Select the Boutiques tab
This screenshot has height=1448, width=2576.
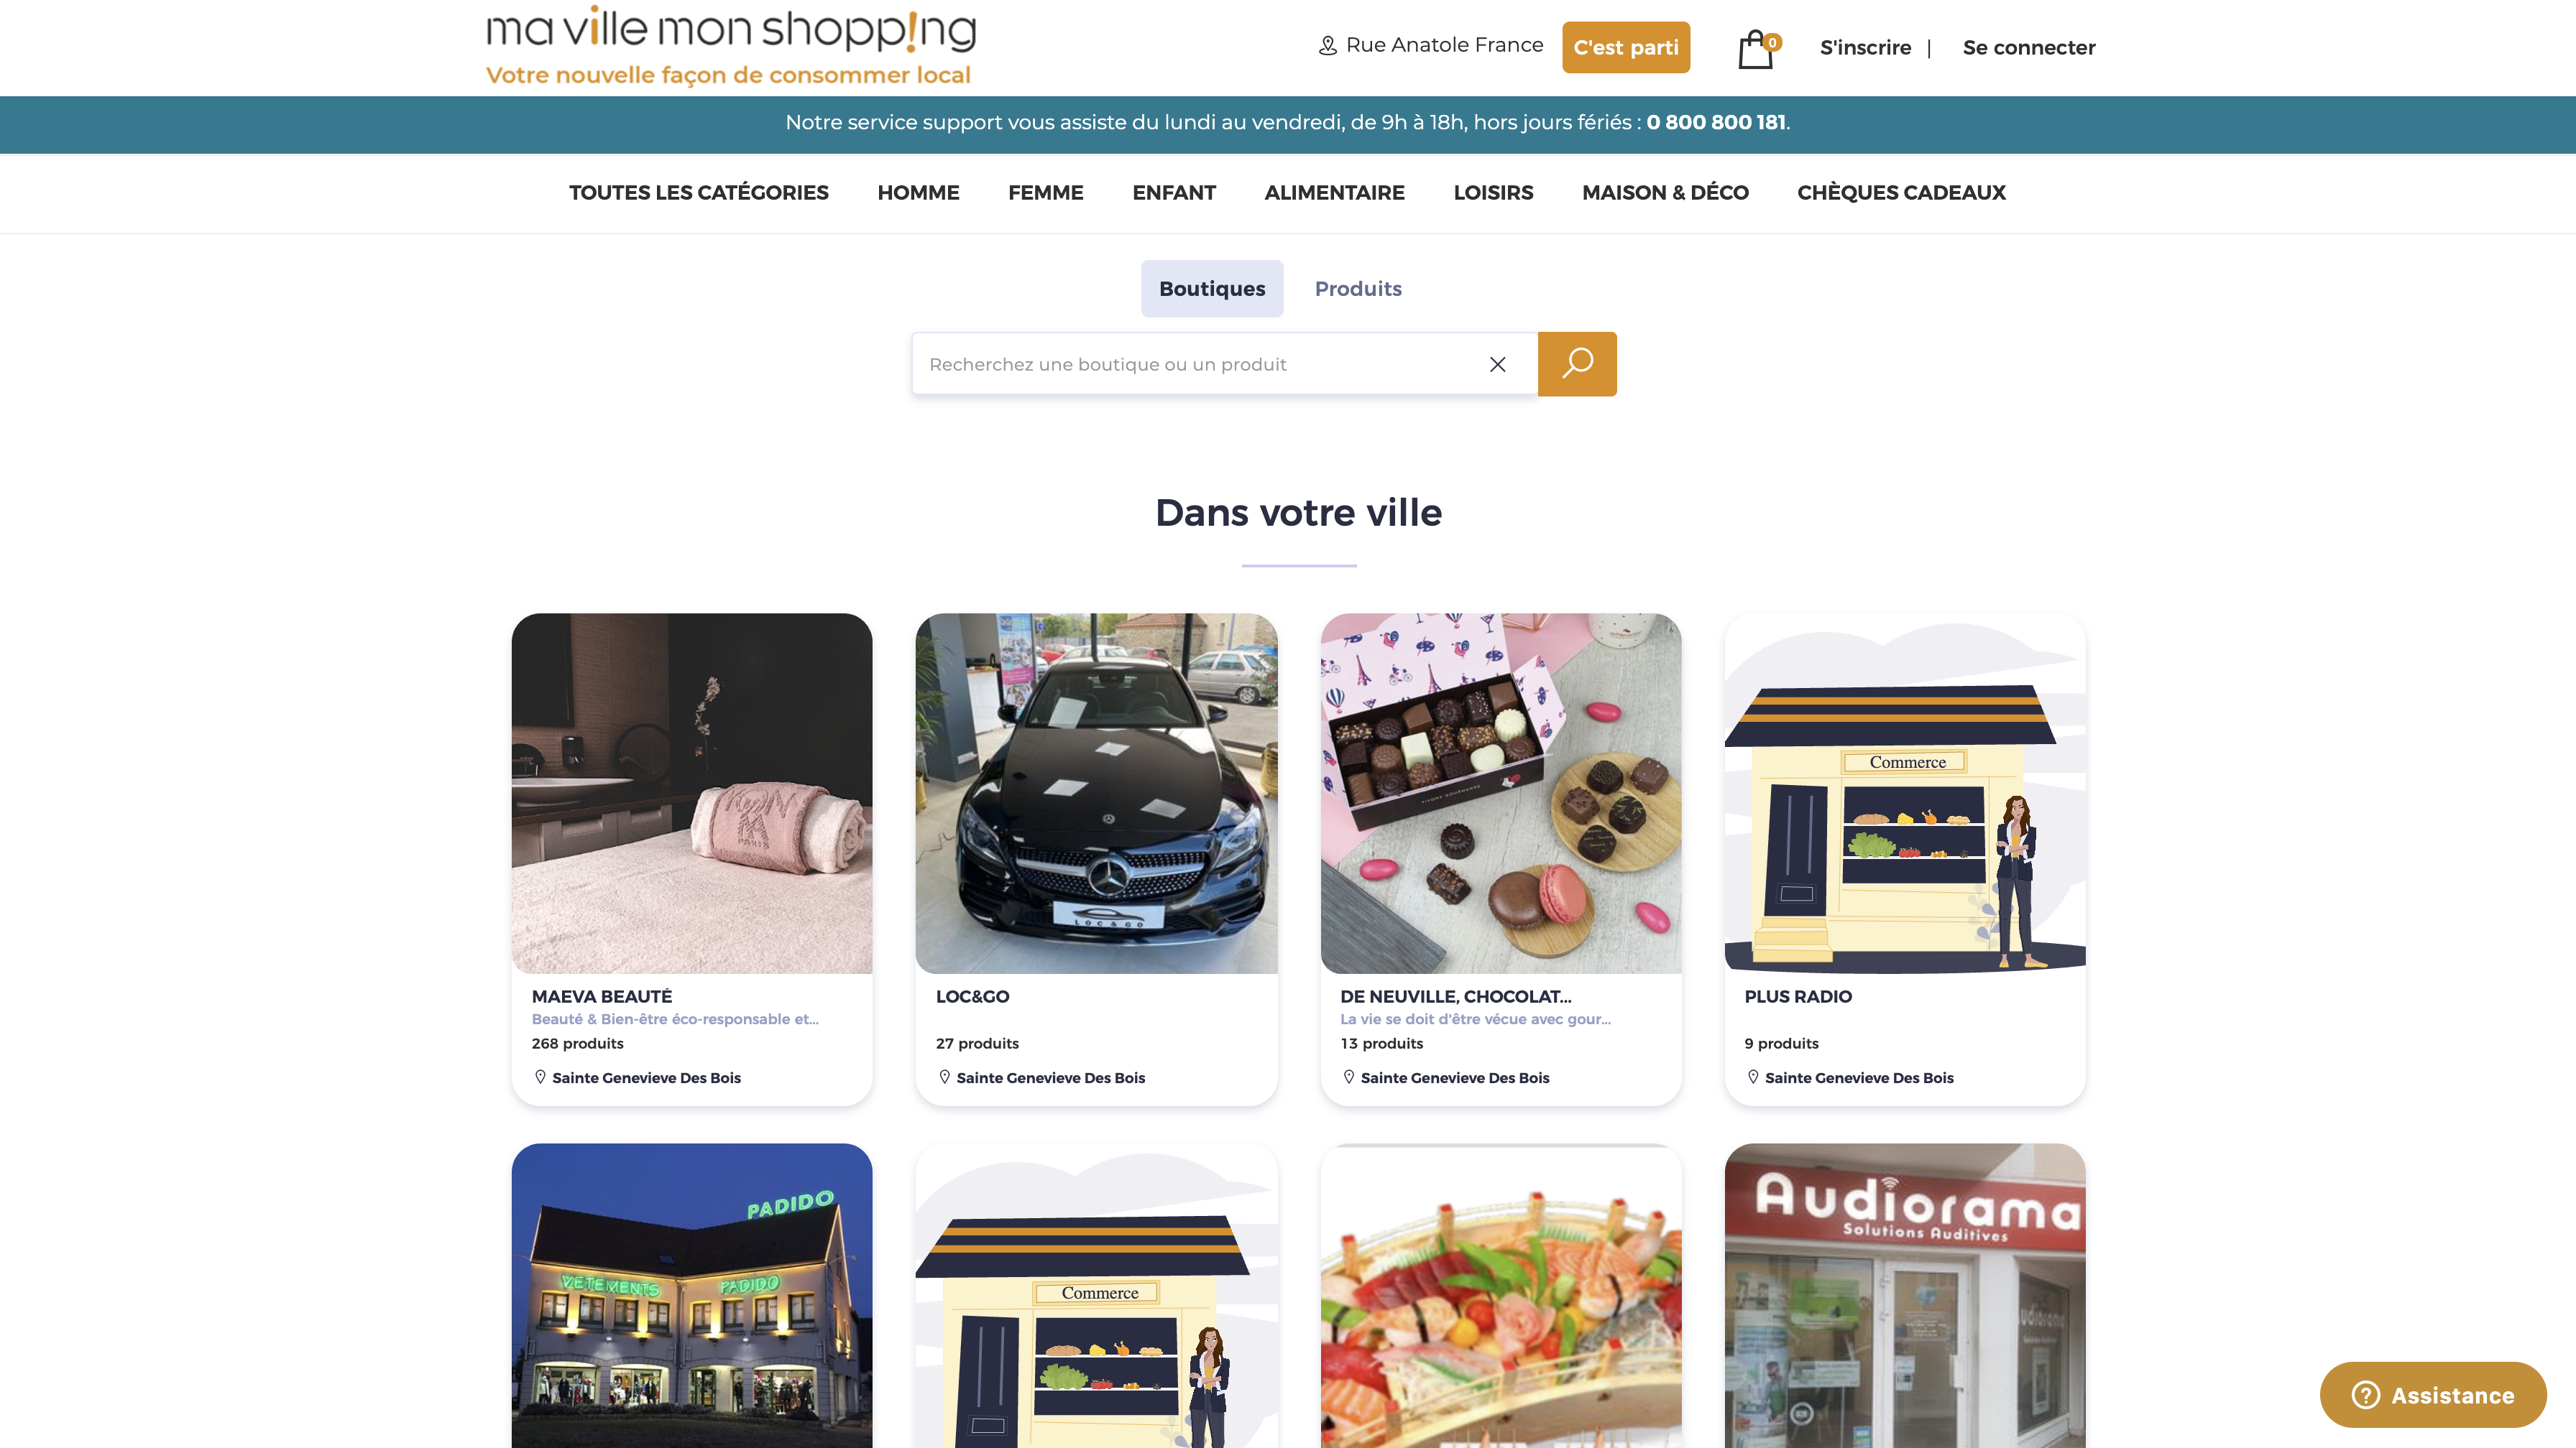(x=1212, y=289)
